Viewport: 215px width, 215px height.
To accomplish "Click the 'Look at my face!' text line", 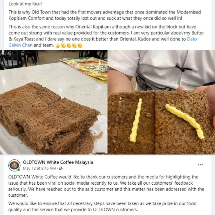I will point(25,4).
